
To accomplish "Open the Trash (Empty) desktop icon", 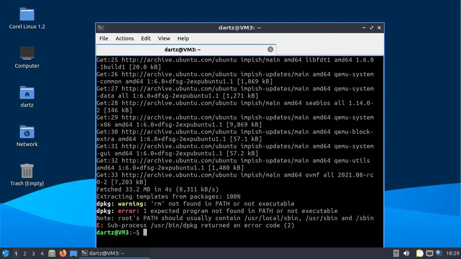I will [27, 175].
